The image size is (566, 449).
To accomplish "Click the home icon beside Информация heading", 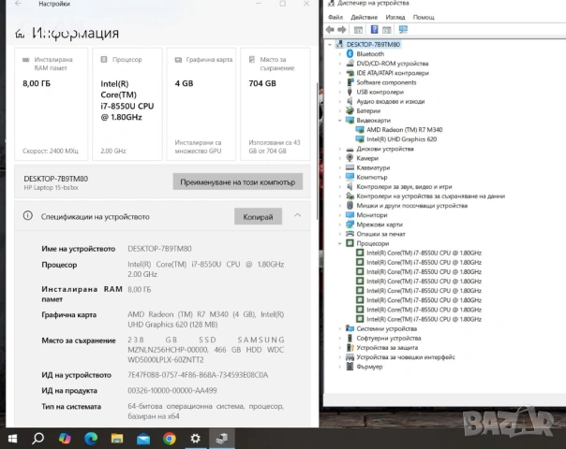I will [20, 34].
